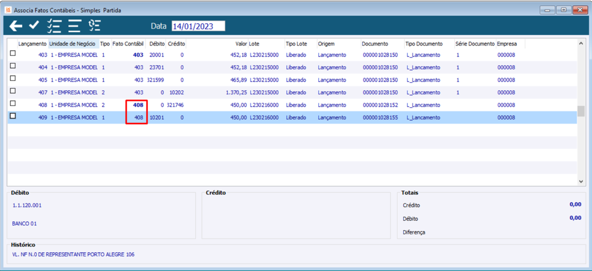Click the Crédito column header

[177, 44]
